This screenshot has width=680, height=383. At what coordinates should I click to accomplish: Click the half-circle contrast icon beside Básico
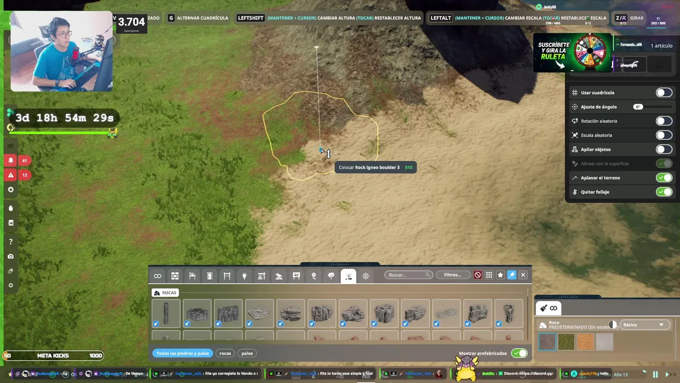point(613,324)
